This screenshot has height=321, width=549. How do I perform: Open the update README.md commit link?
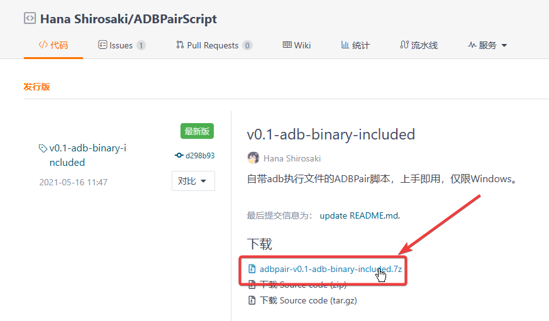(x=360, y=215)
